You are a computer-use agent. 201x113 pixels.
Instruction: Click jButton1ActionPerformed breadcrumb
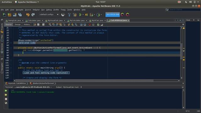43,83
